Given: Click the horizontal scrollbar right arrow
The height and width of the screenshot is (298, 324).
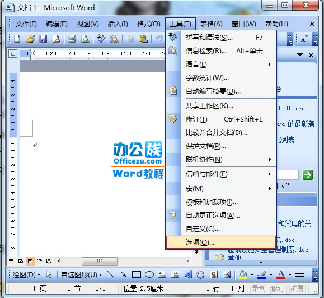Looking at the screenshot, I should coord(187,261).
